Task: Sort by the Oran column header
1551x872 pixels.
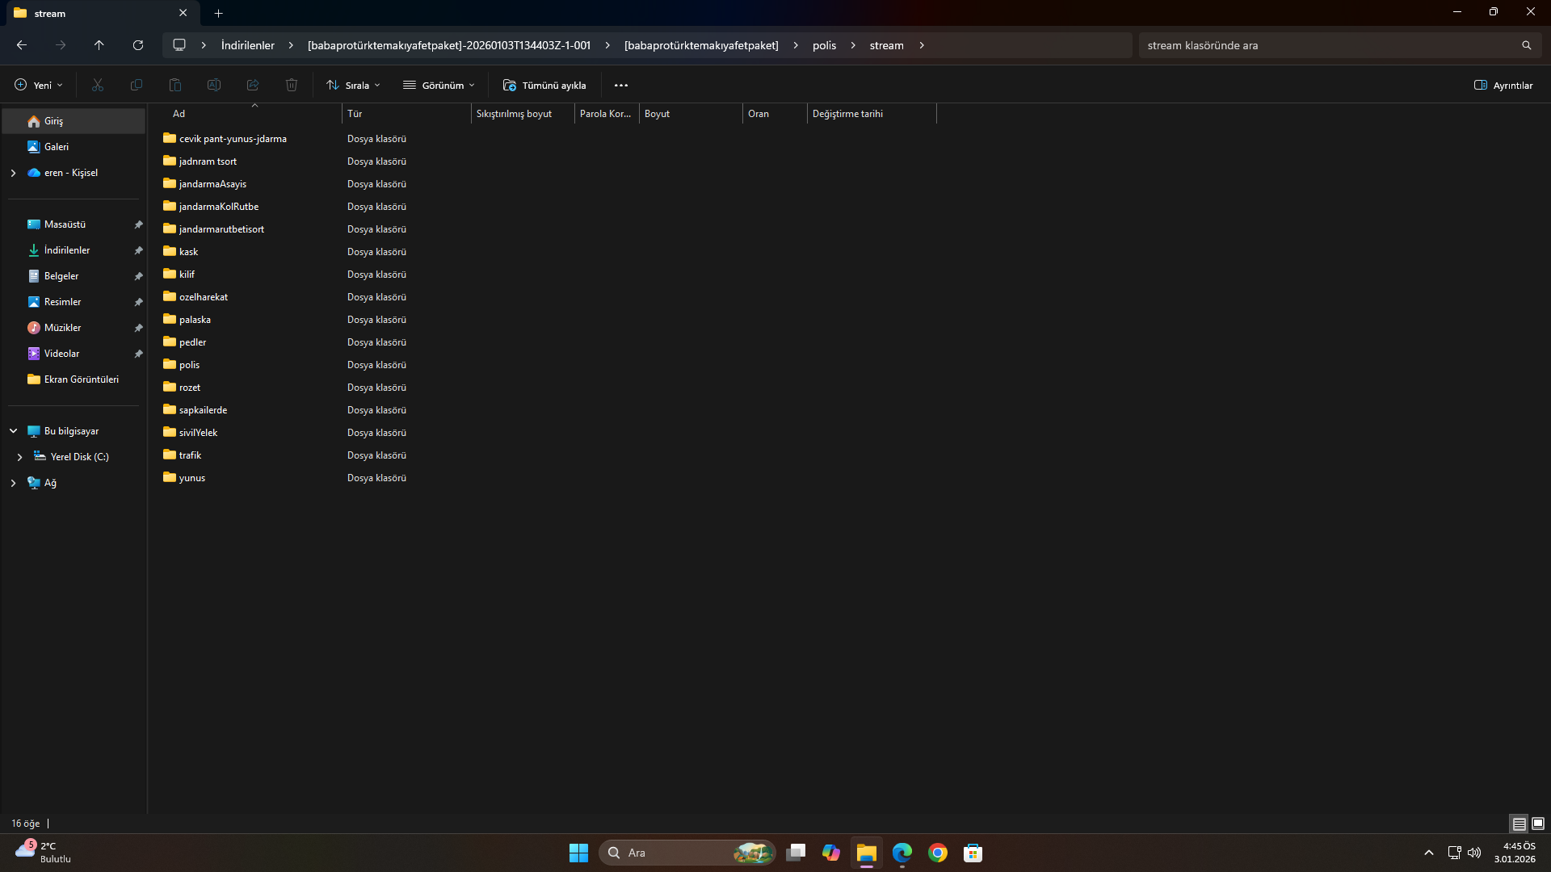Action: click(775, 114)
